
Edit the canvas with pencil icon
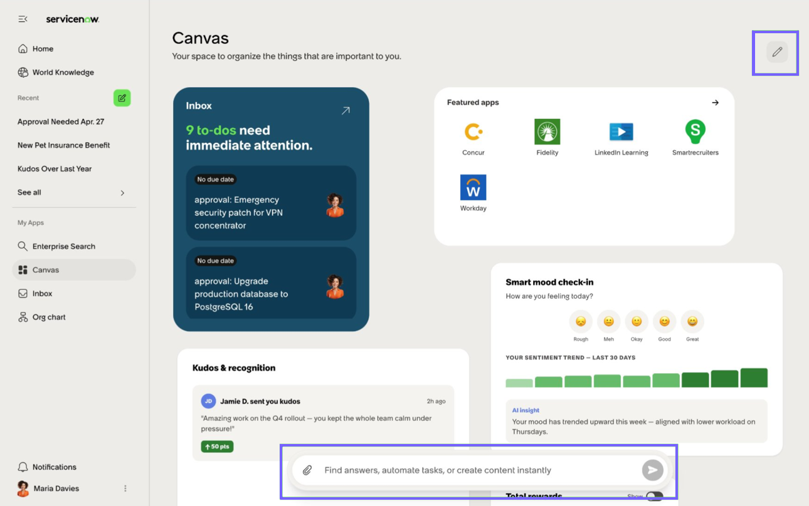(777, 52)
